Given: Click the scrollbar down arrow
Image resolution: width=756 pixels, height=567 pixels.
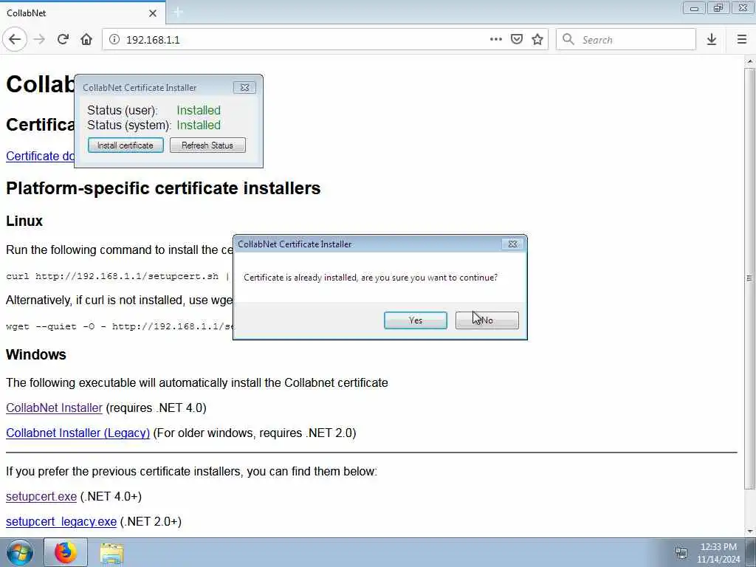Looking at the screenshot, I should 750,532.
